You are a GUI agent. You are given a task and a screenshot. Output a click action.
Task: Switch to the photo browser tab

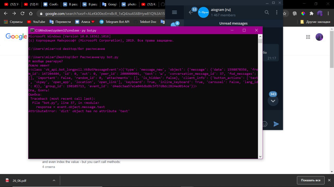[x=129, y=4]
